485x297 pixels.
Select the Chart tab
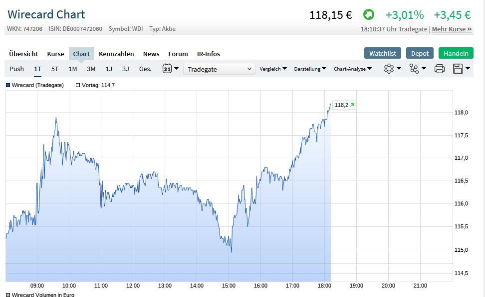pos(81,54)
